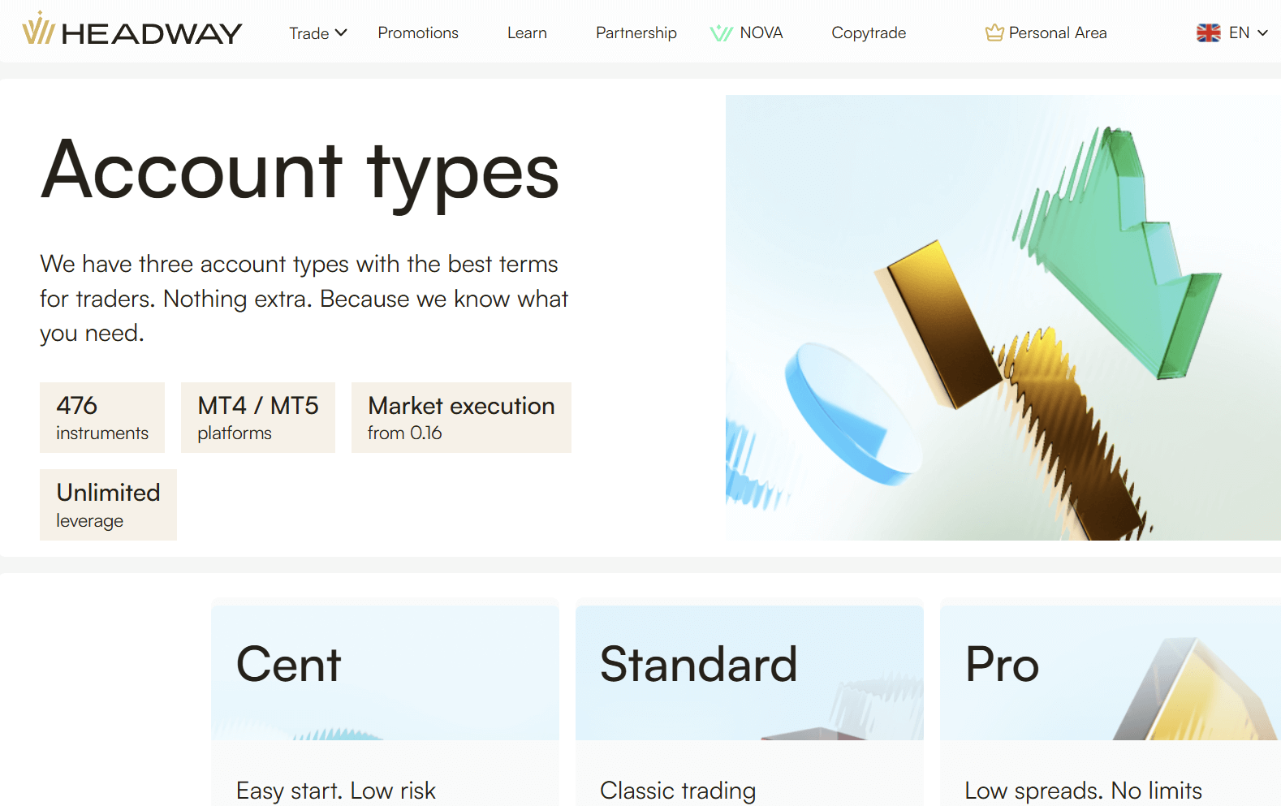Open the Personal Area link
This screenshot has width=1281, height=806.
coord(1058,33)
